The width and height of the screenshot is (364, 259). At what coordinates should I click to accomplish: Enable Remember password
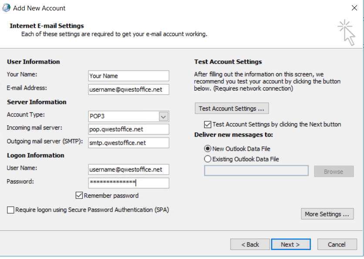tap(79, 195)
